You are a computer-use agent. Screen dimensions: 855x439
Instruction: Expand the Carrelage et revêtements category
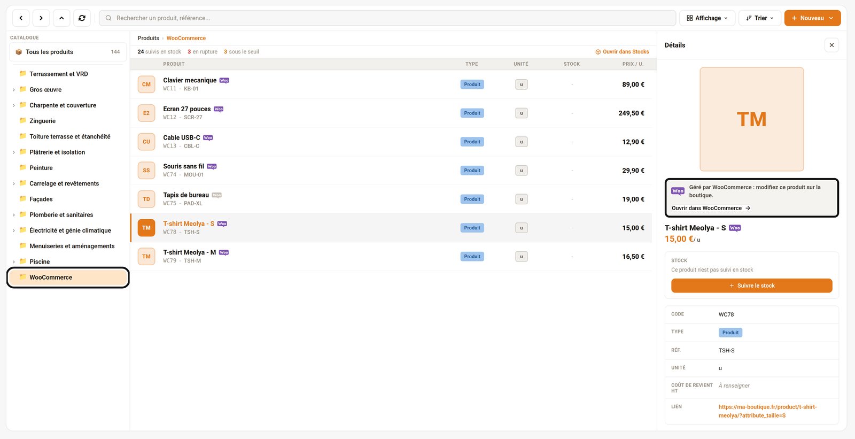pos(14,183)
